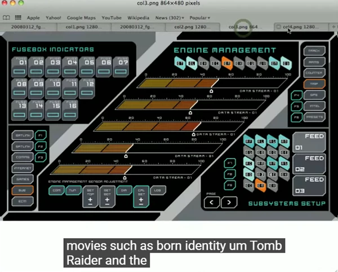Switch to the col1.png tab
The height and width of the screenshot is (272, 338).
[84, 27]
